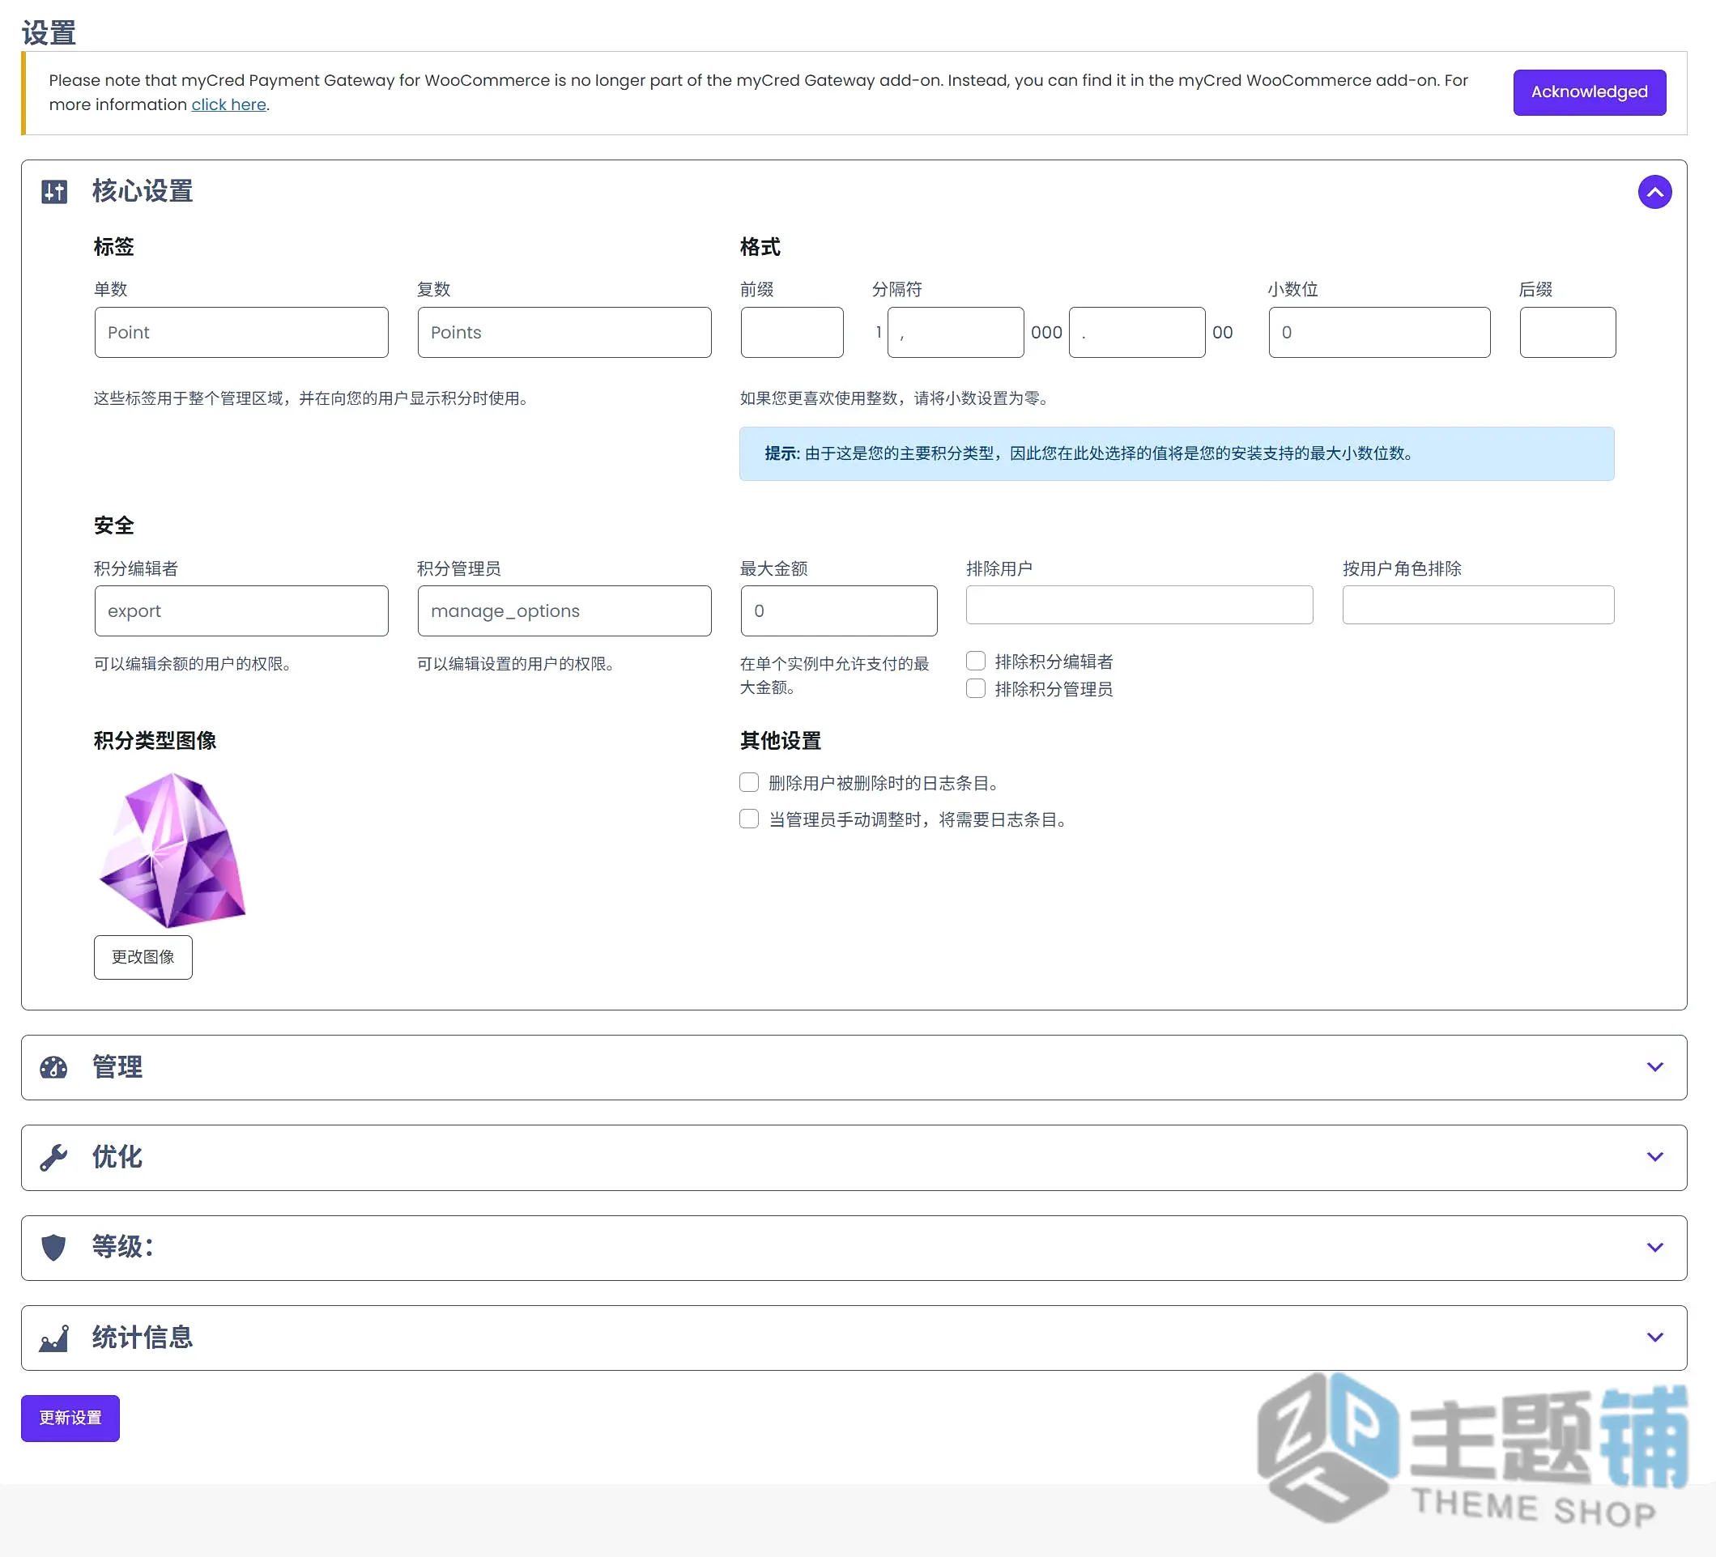Click the 最大金额 input field

838,610
